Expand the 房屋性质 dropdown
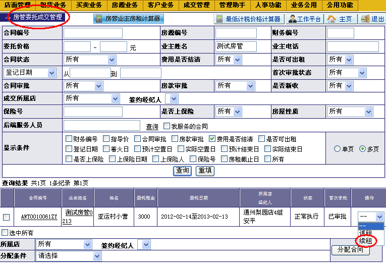 (350, 112)
